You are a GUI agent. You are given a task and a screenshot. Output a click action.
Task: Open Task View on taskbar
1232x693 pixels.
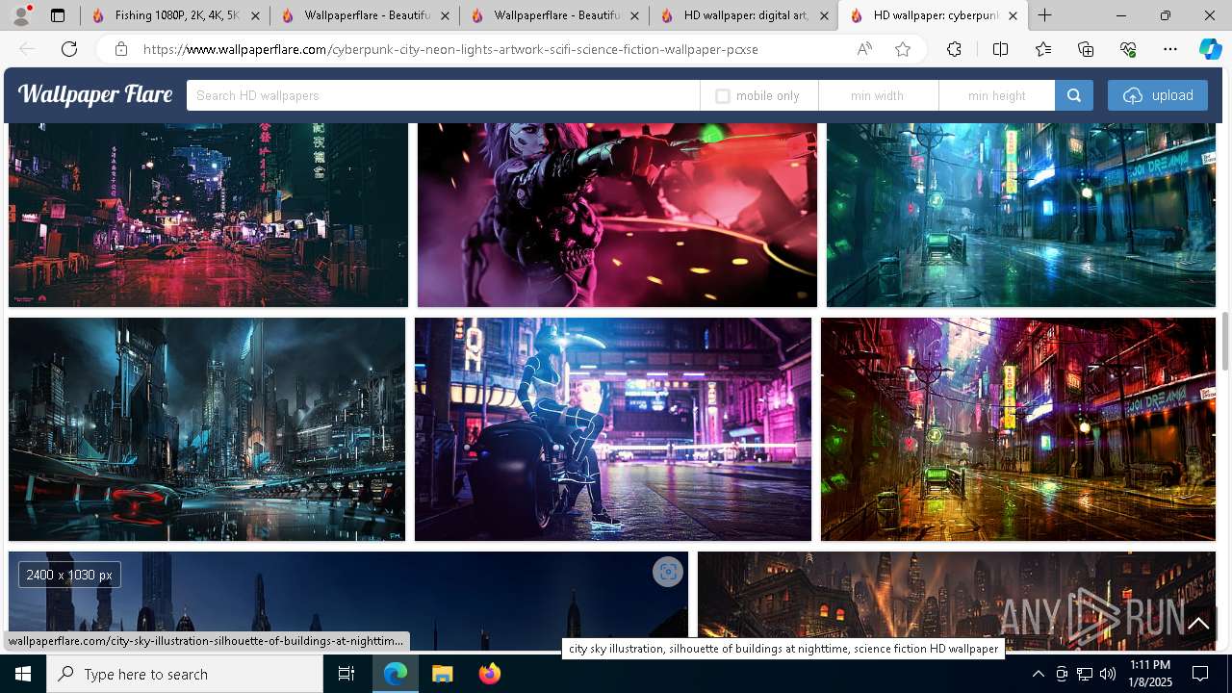coord(346,674)
